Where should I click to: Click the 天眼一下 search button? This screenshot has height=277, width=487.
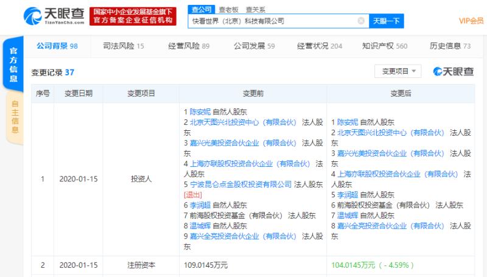coord(387,21)
